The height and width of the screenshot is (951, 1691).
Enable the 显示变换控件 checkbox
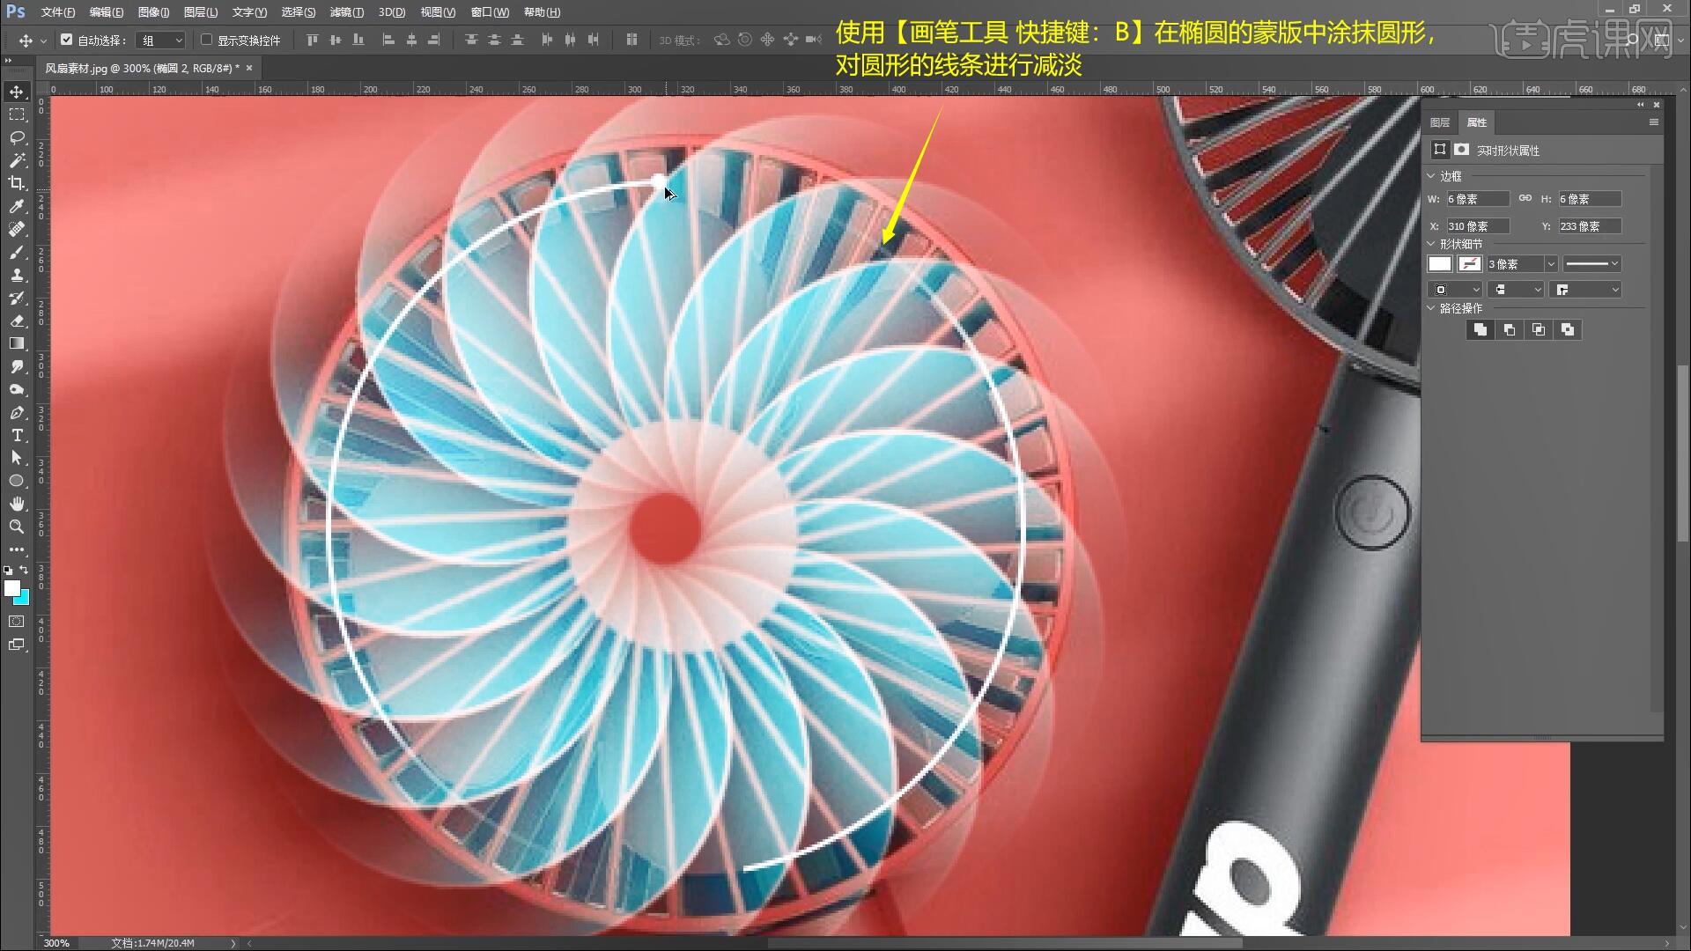(x=206, y=40)
